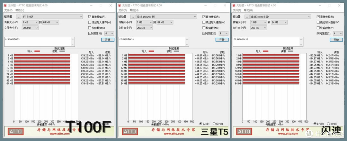
Task: Select B/s radio button in Samsung_T5 window
Action: click(x=201, y=124)
